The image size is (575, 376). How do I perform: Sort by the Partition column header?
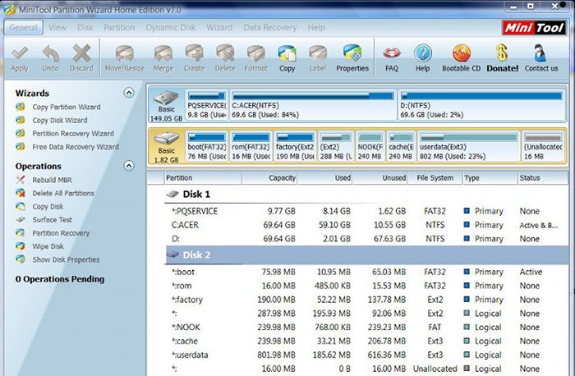203,178
